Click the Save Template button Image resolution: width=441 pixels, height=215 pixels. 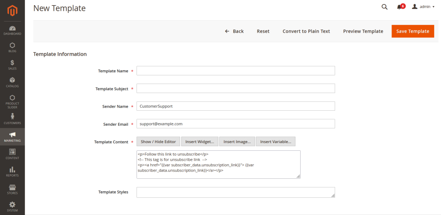413,31
